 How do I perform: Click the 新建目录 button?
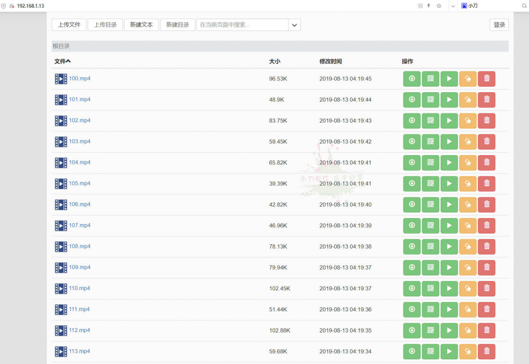pyautogui.click(x=177, y=25)
